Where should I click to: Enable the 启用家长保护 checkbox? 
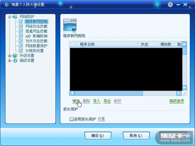(x=72, y=119)
